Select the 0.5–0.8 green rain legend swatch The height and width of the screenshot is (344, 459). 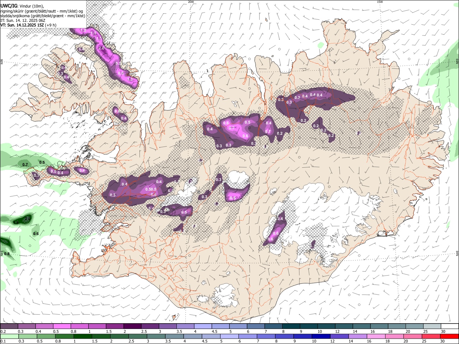[x=46, y=336]
